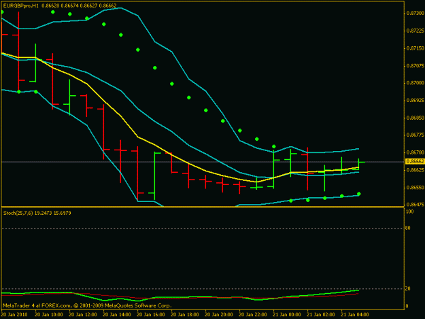Select the 20 Jan 18:00 time label

185,315
